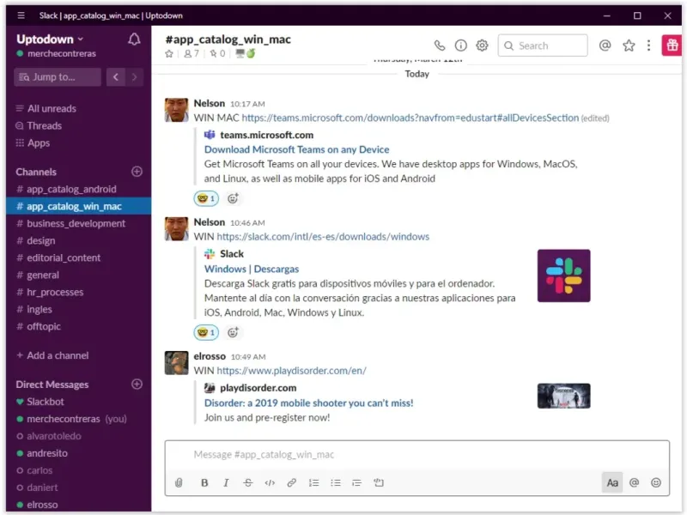The width and height of the screenshot is (687, 515).
Task: Show channel details info icon
Action: (460, 45)
